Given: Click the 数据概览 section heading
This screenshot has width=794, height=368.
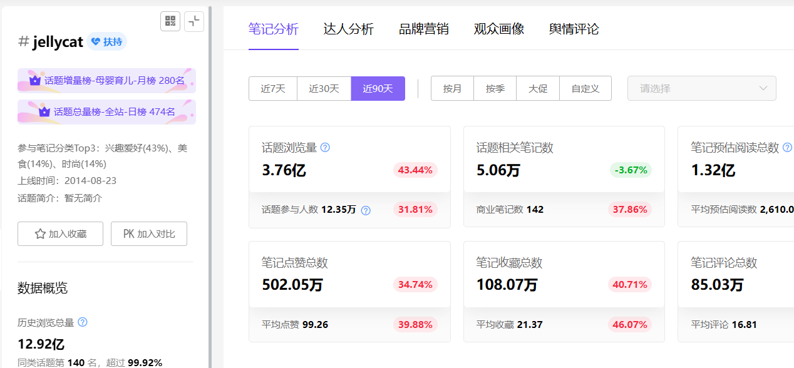Looking at the screenshot, I should 43,288.
